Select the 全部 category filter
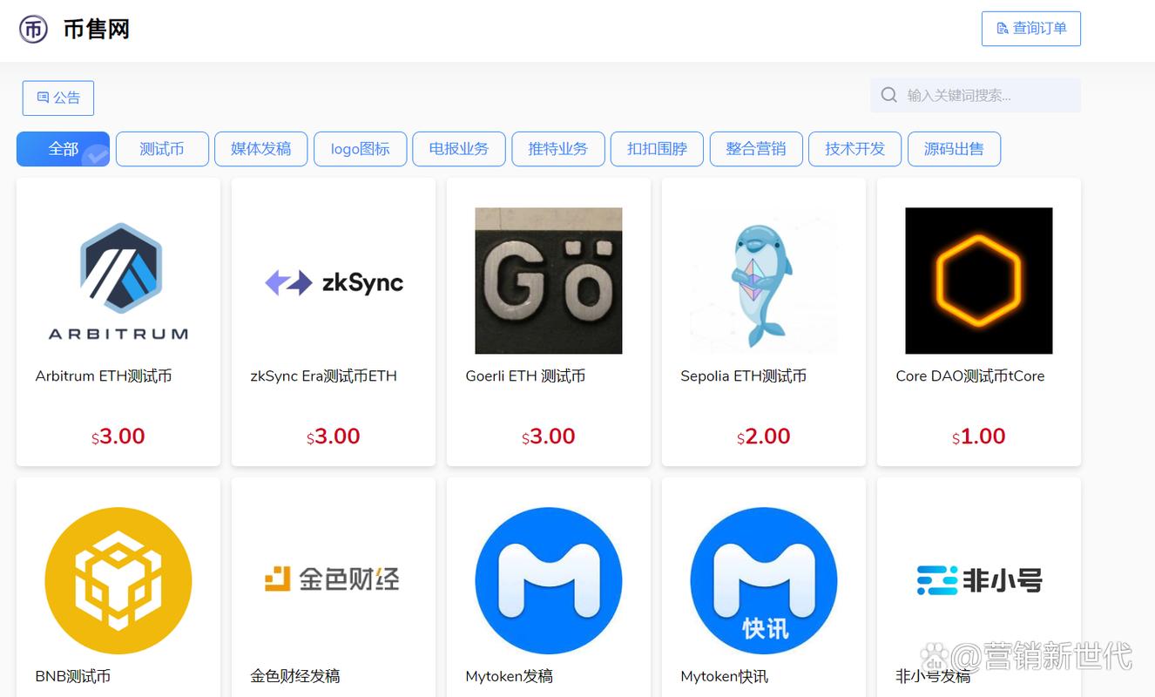 coord(63,149)
